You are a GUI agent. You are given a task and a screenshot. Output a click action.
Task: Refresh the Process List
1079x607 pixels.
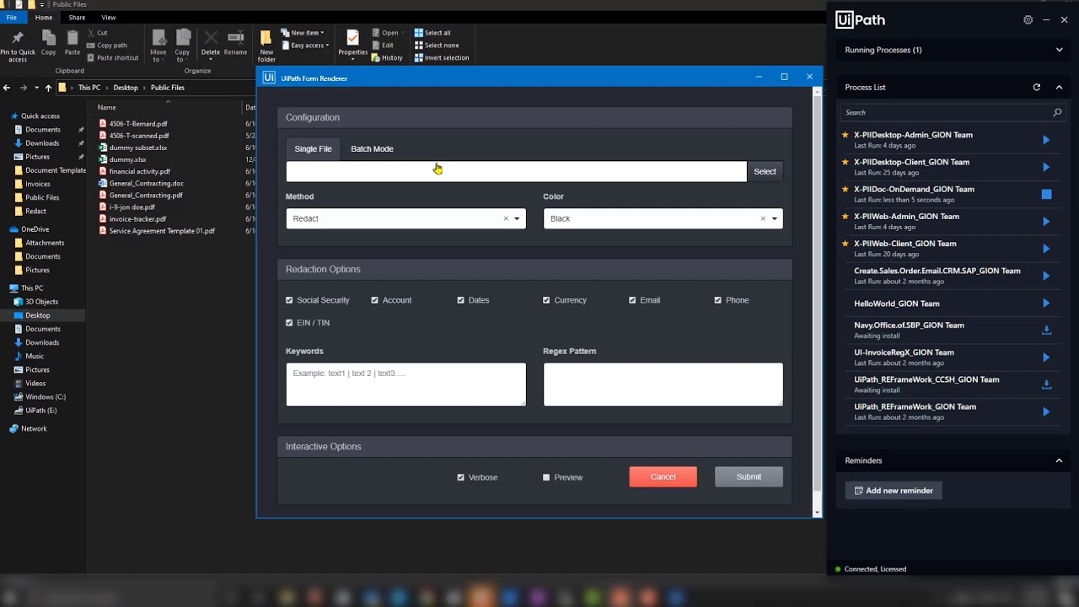point(1037,87)
